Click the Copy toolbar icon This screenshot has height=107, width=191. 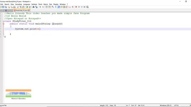click(x=21, y=7)
